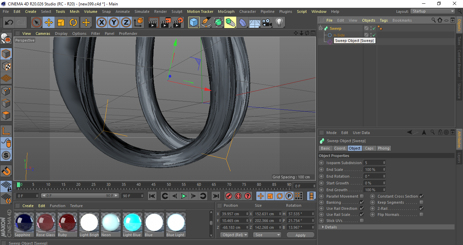This screenshot has width=463, height=245.
Task: Add a Camera object
Action: [267, 23]
